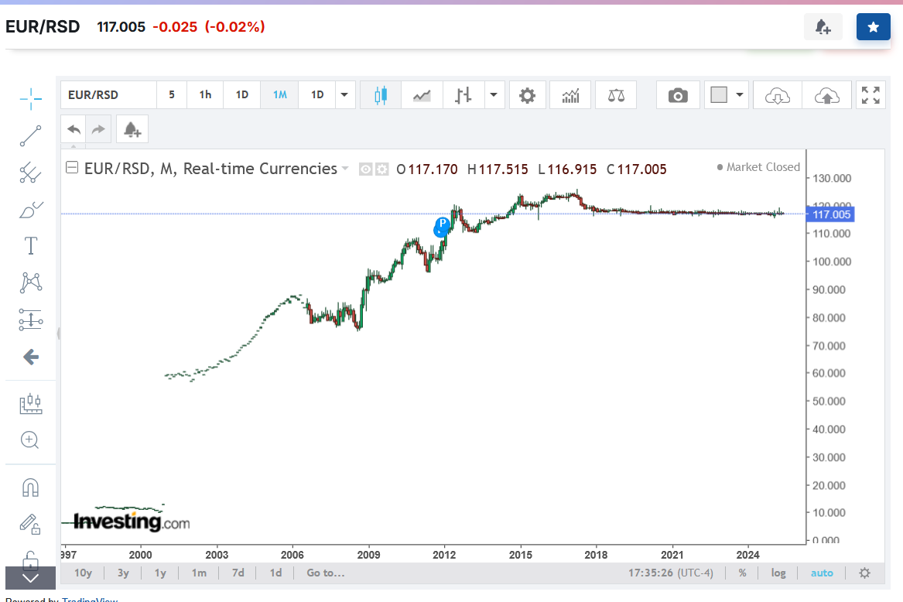Switch to the 1h interval

(205, 95)
